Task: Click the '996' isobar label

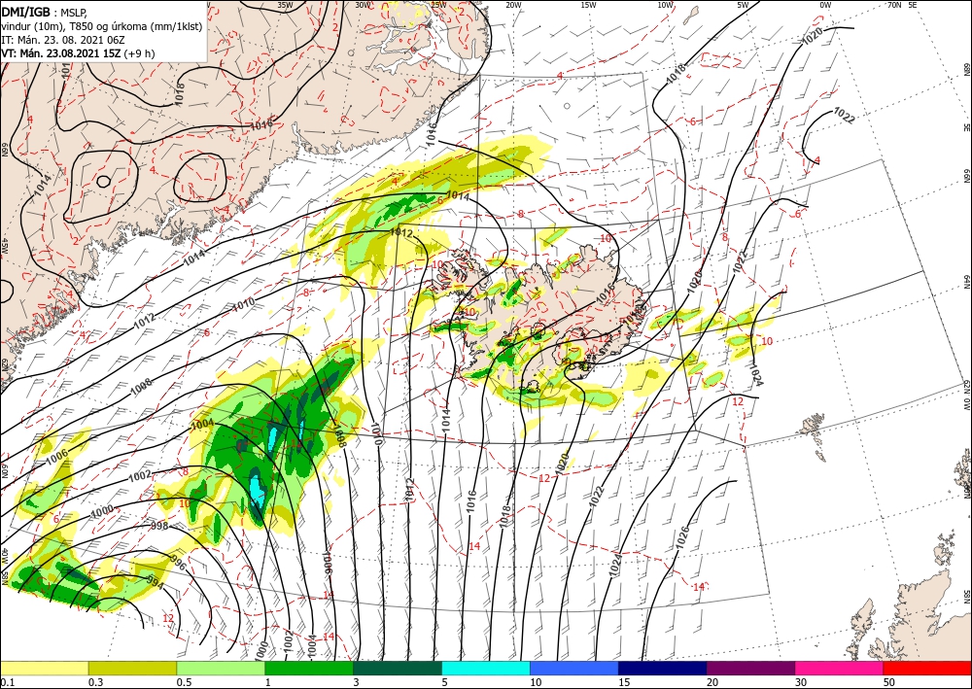Action: tap(178, 565)
